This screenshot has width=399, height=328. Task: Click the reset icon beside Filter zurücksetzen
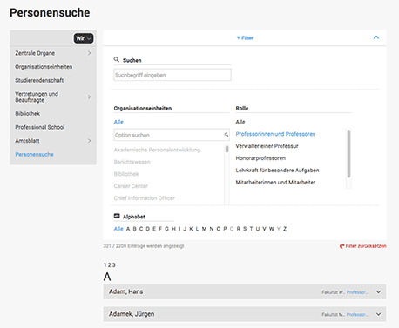point(342,246)
